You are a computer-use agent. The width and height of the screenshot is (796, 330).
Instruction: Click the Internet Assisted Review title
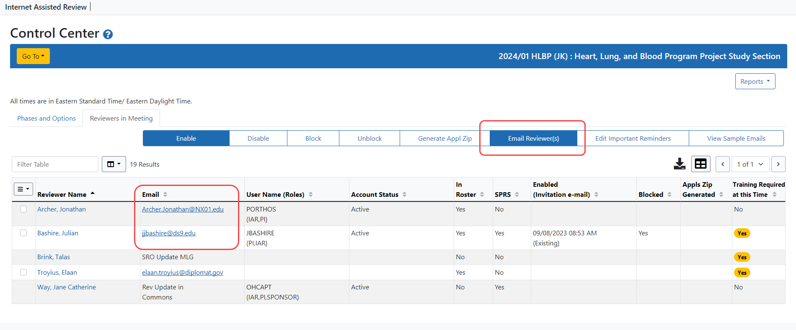click(x=46, y=7)
